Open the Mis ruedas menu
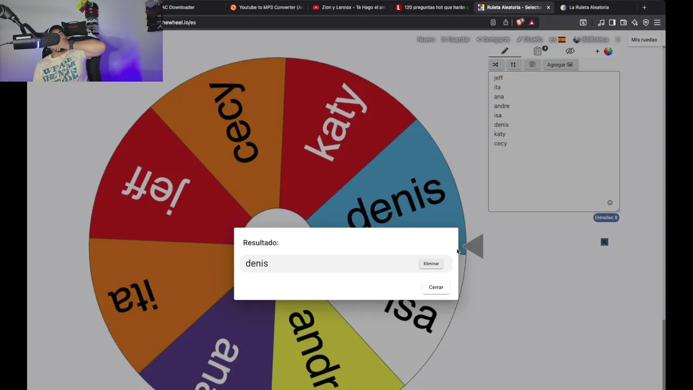Image resolution: width=693 pixels, height=390 pixels. click(644, 40)
